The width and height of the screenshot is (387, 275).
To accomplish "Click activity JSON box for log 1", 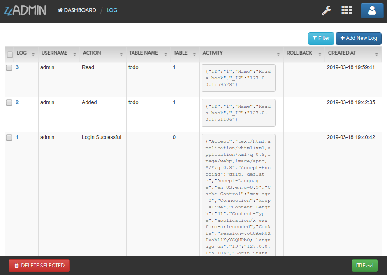I will 239,195.
